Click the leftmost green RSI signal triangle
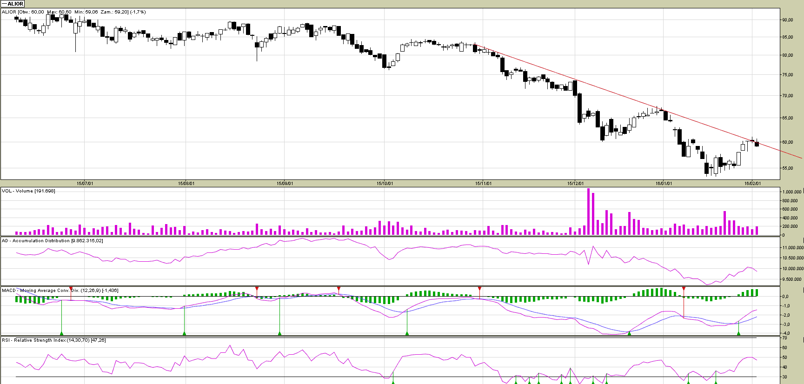Screen dimensions: 804x384 click(393, 382)
